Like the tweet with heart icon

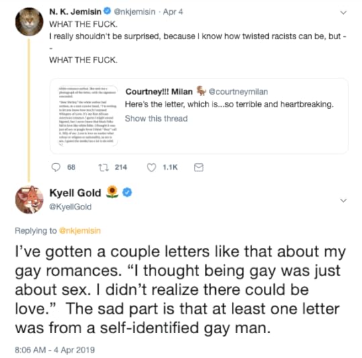pos(152,167)
